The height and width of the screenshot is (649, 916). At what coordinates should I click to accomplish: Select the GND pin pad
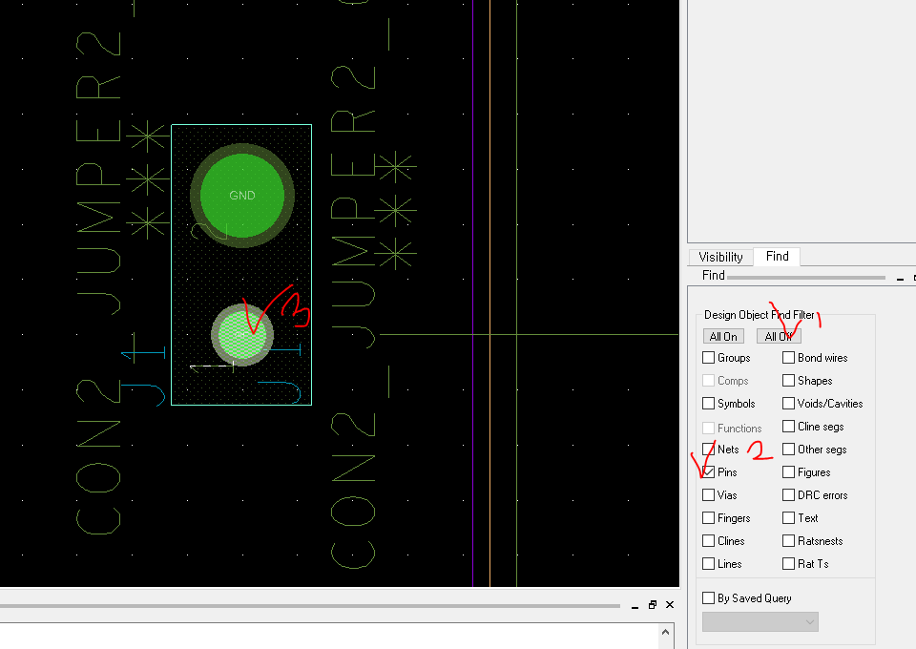(x=241, y=196)
